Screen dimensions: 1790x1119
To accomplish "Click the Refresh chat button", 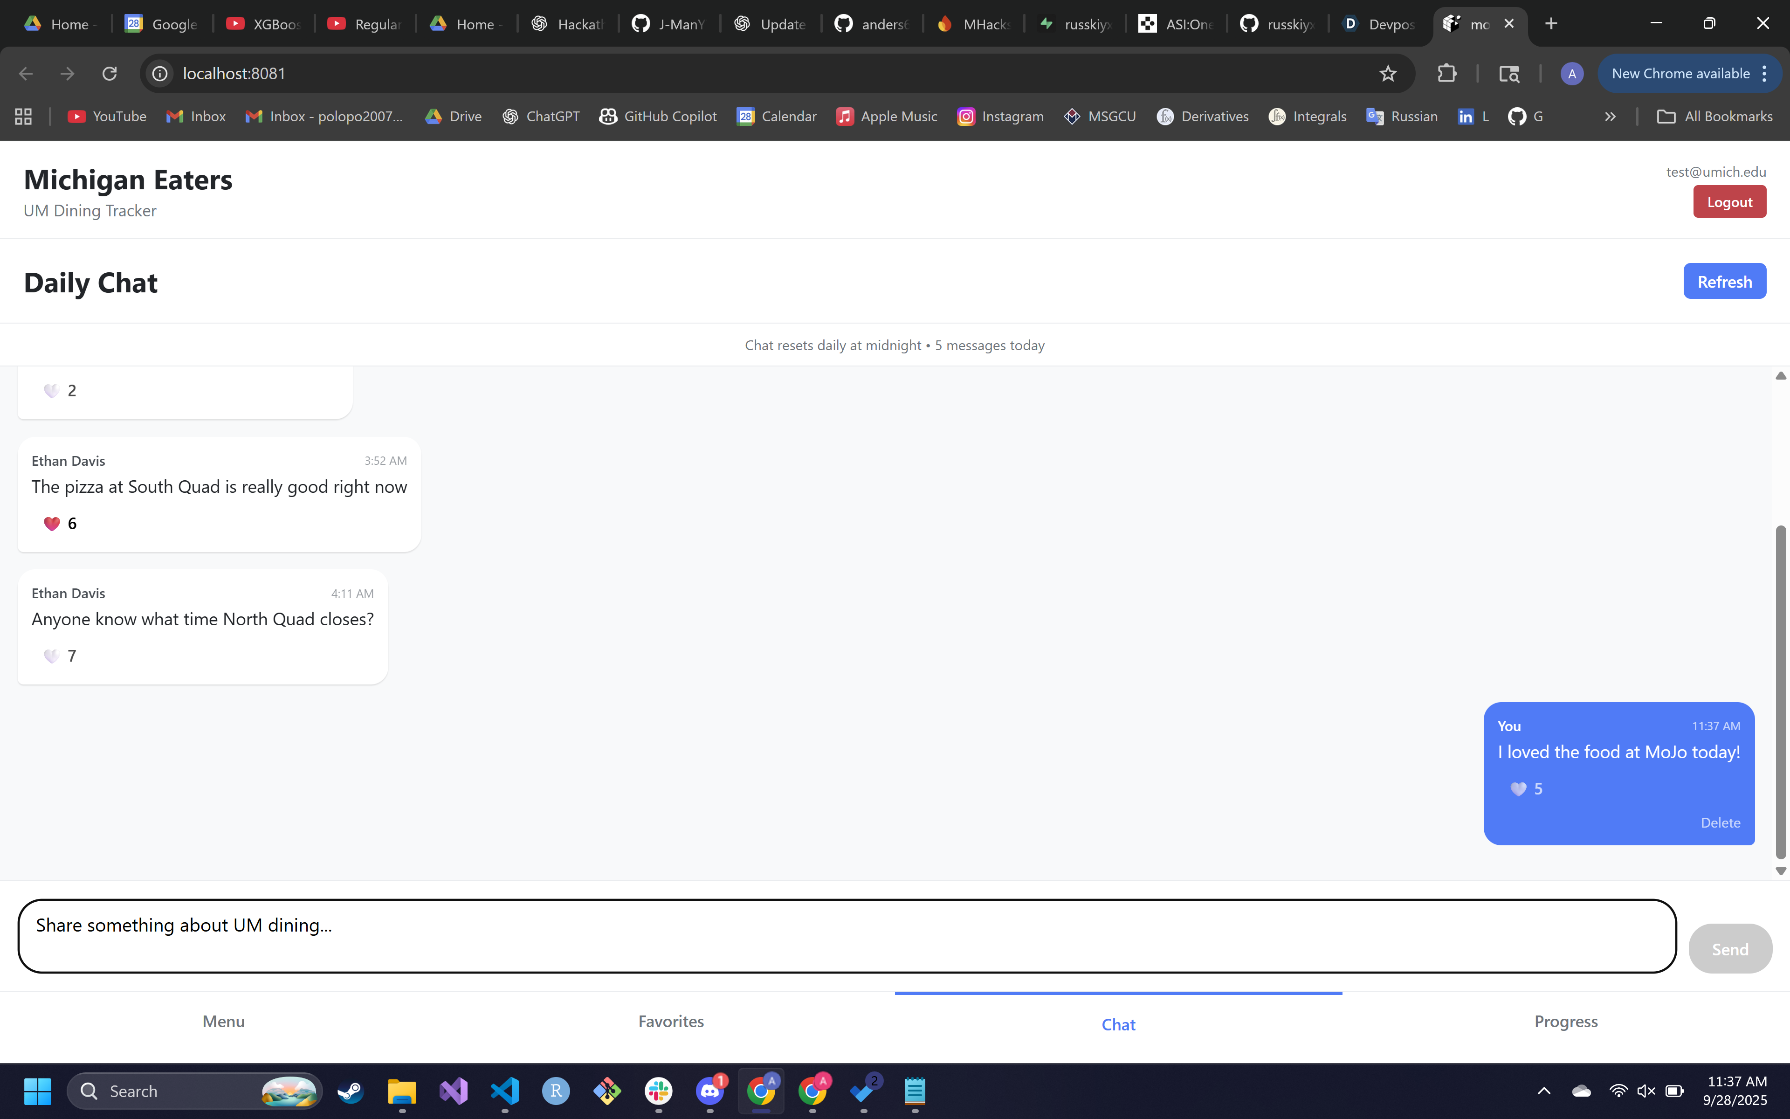I will click(x=1724, y=281).
